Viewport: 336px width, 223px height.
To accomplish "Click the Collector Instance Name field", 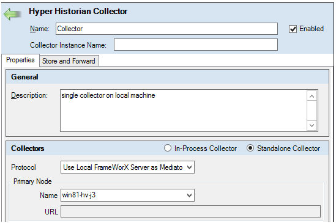I will 196,45.
